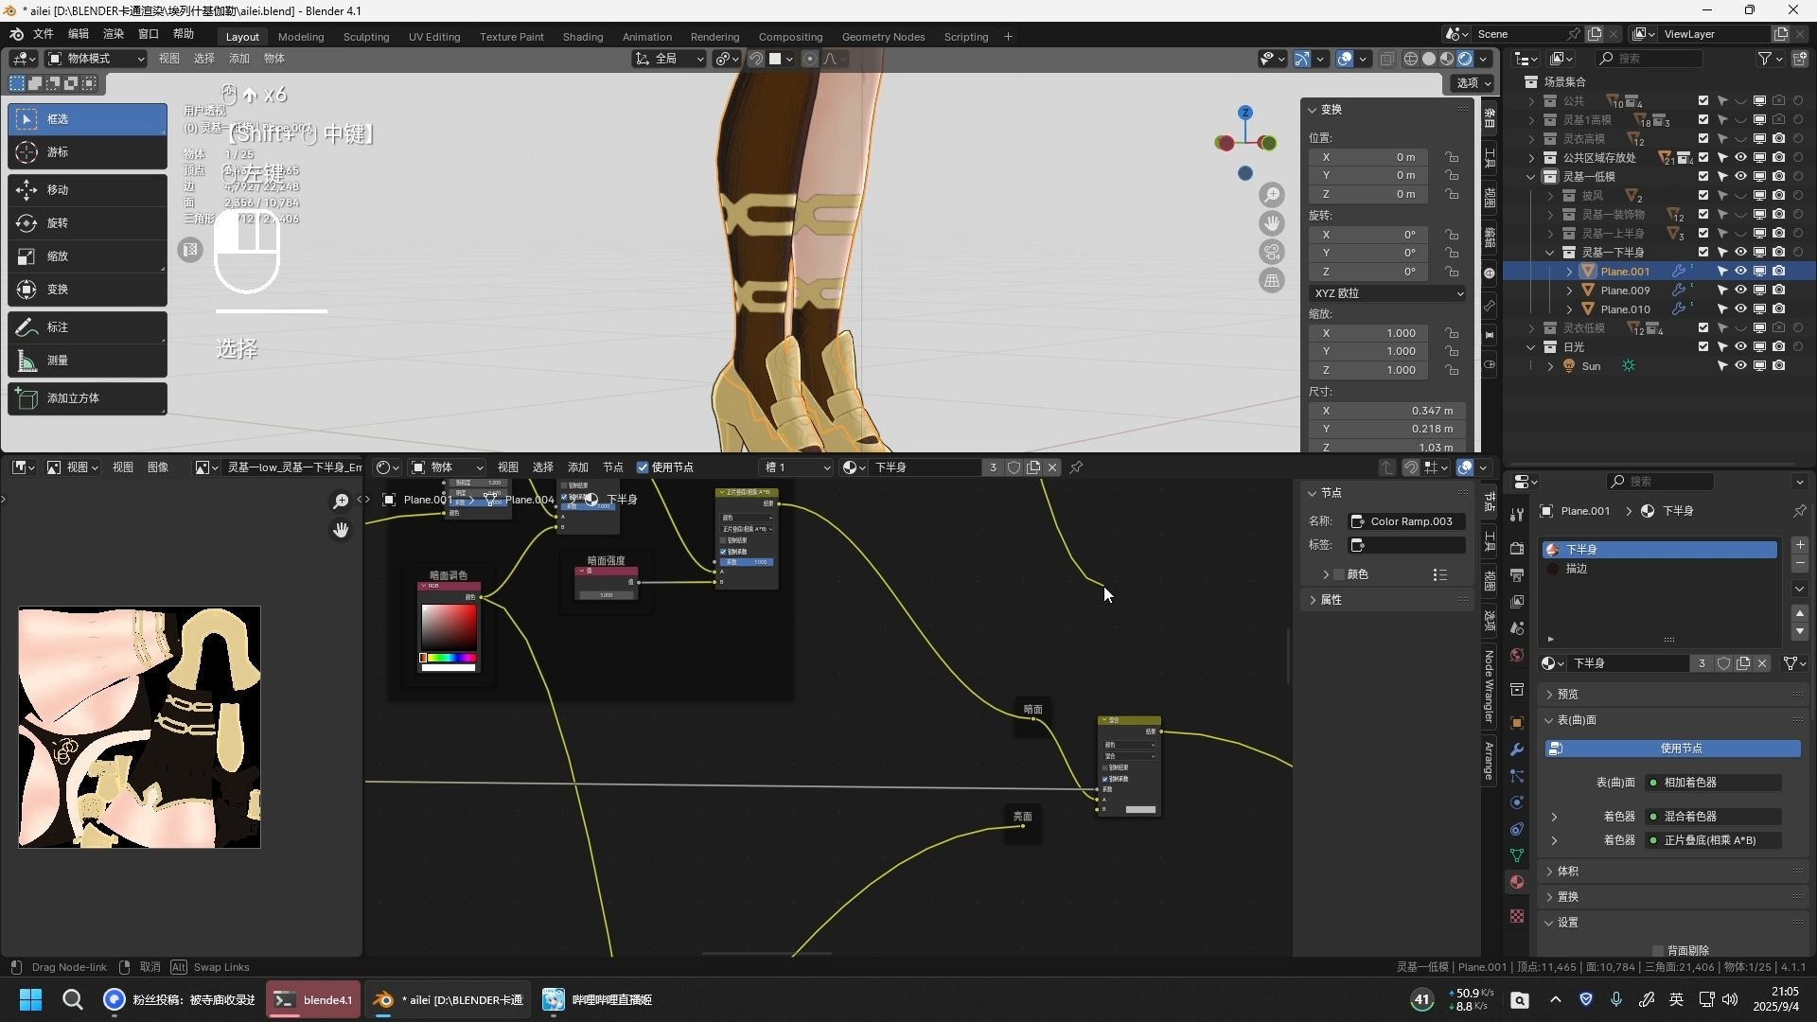The image size is (1817, 1022).
Task: Toggle lock on Location X field
Action: [x=1452, y=157]
